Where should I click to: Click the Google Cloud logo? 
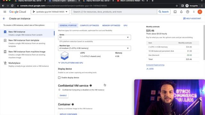tap(18, 12)
